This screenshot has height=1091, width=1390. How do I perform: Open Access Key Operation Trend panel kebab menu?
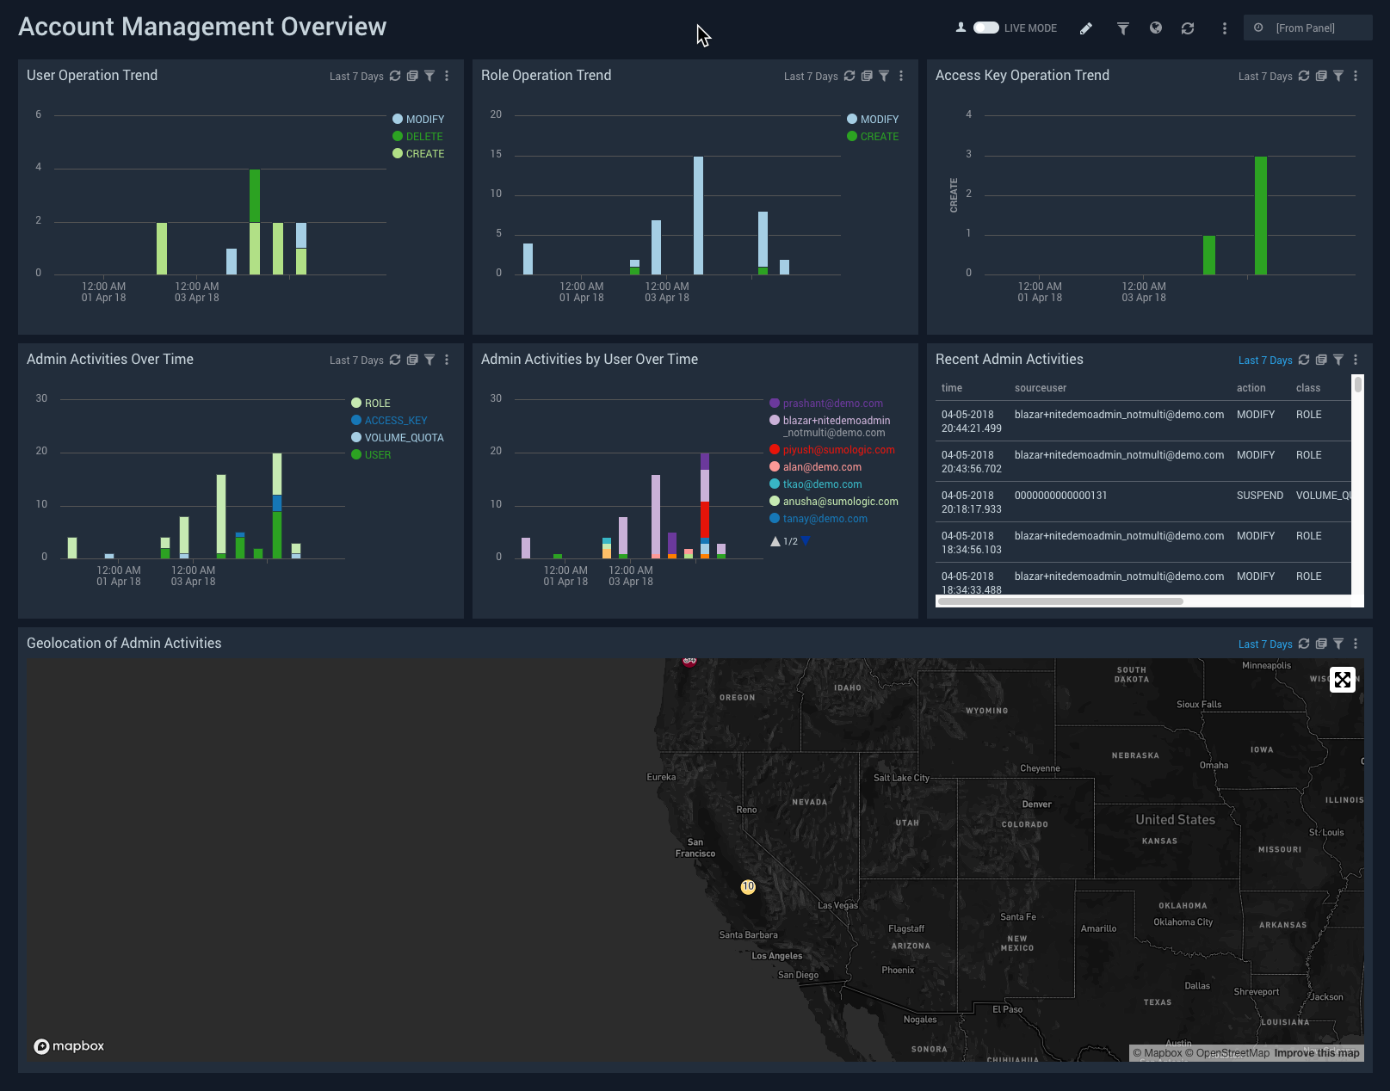[1356, 76]
